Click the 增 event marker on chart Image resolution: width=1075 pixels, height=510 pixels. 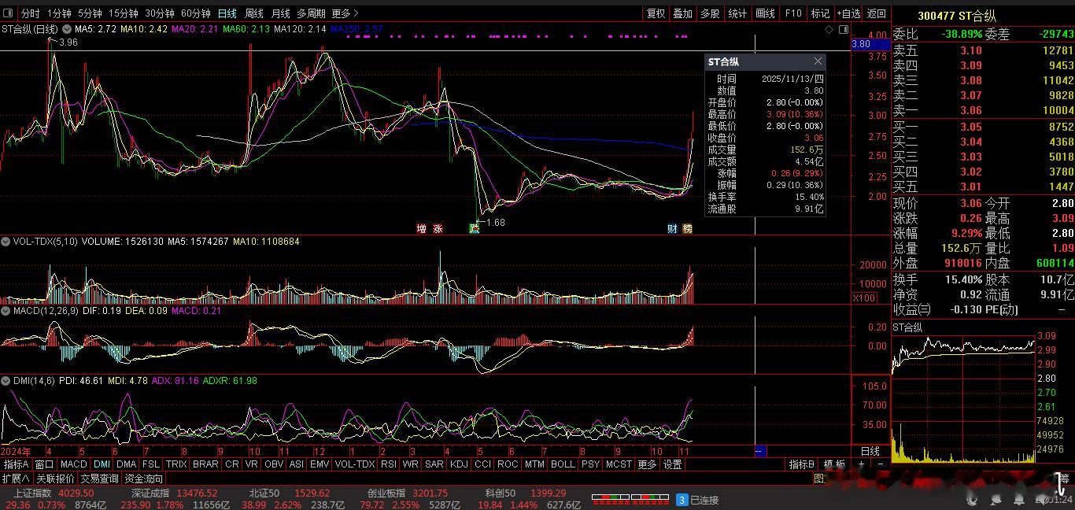coord(422,228)
